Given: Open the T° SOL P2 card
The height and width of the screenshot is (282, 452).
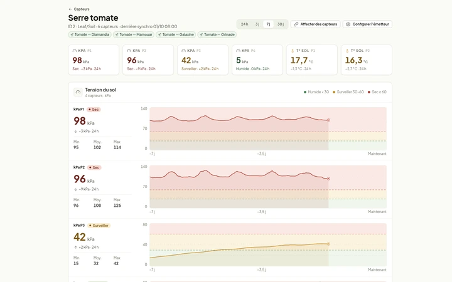Looking at the screenshot, I should tap(367, 60).
